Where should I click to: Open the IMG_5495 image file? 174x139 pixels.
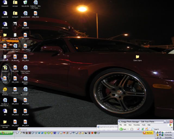pos(25,24)
